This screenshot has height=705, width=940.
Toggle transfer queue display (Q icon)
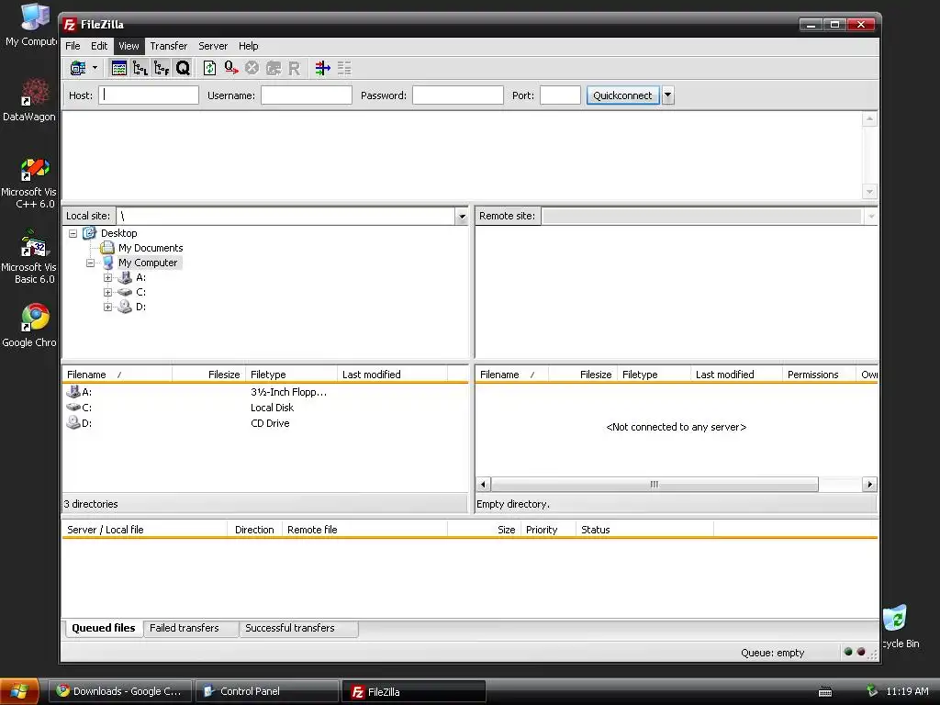click(x=183, y=68)
